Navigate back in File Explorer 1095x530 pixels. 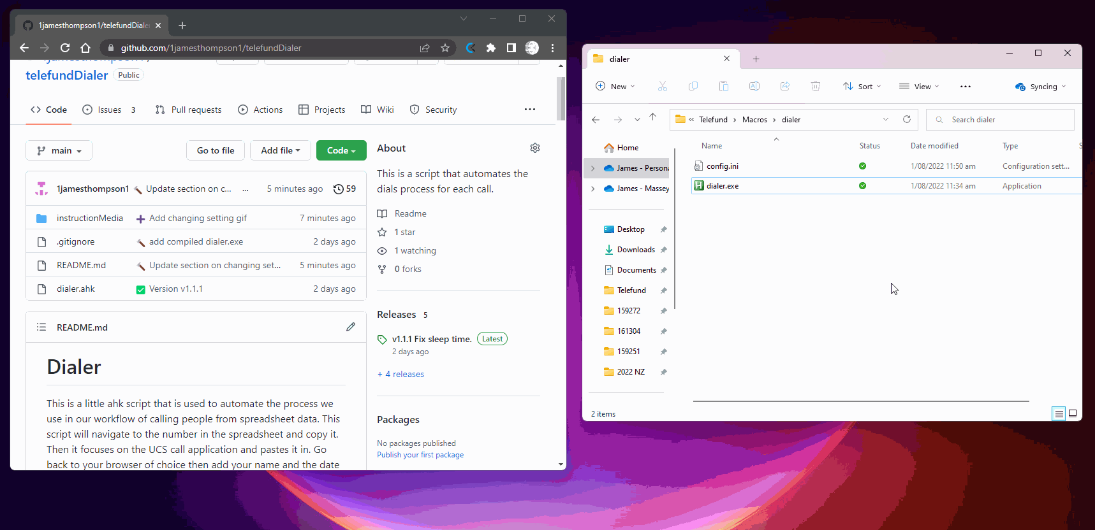click(596, 119)
